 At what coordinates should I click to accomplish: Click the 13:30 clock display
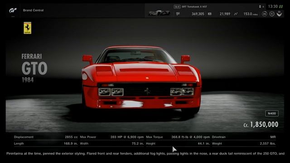pos(273,6)
